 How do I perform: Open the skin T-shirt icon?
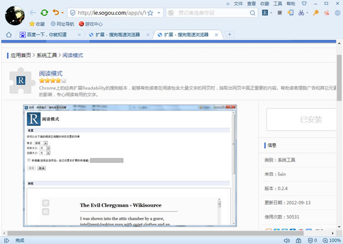[304, 3]
